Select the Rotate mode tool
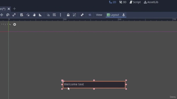This screenshot has width=177, height=99. [x=8, y=15]
